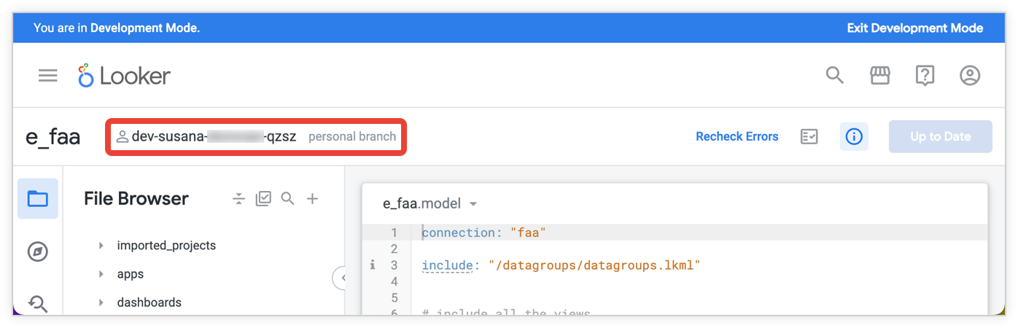This screenshot has height=328, width=1018.
Task: Click Recheck Errors link
Action: point(737,136)
